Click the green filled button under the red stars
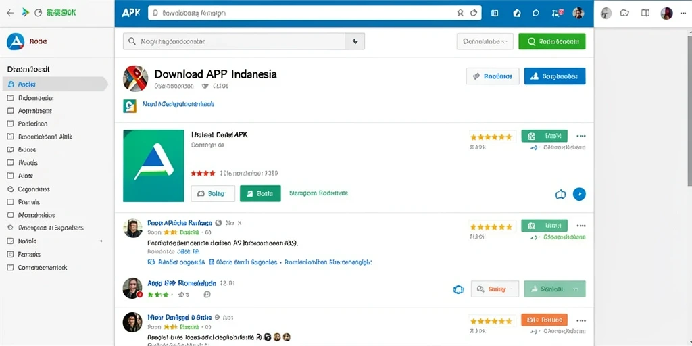The image size is (692, 346). [x=260, y=193]
